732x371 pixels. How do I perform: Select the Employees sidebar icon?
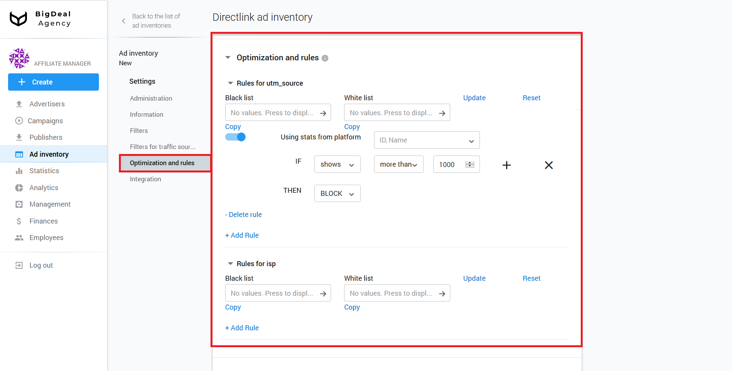pos(19,237)
